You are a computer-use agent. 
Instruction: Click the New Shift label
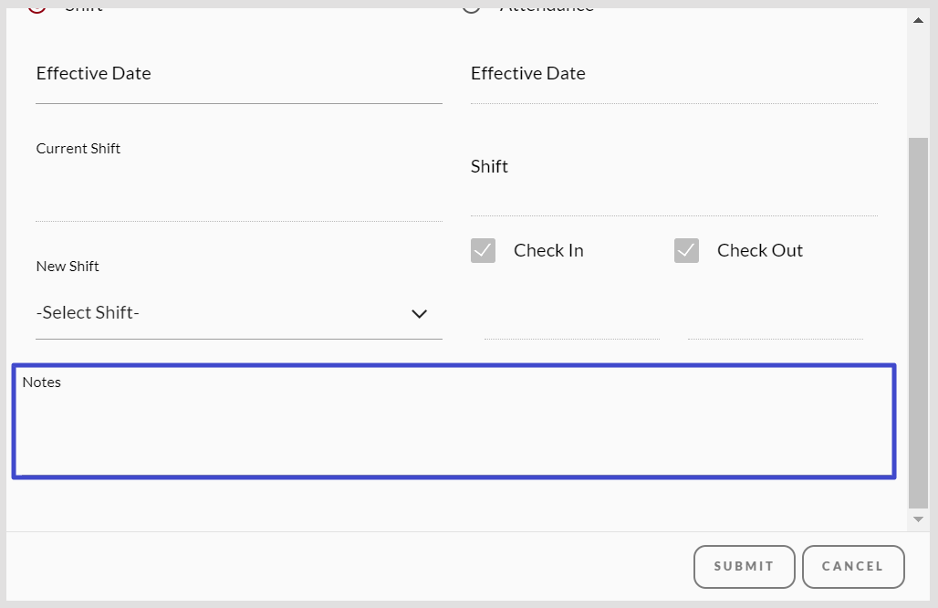[x=68, y=267]
